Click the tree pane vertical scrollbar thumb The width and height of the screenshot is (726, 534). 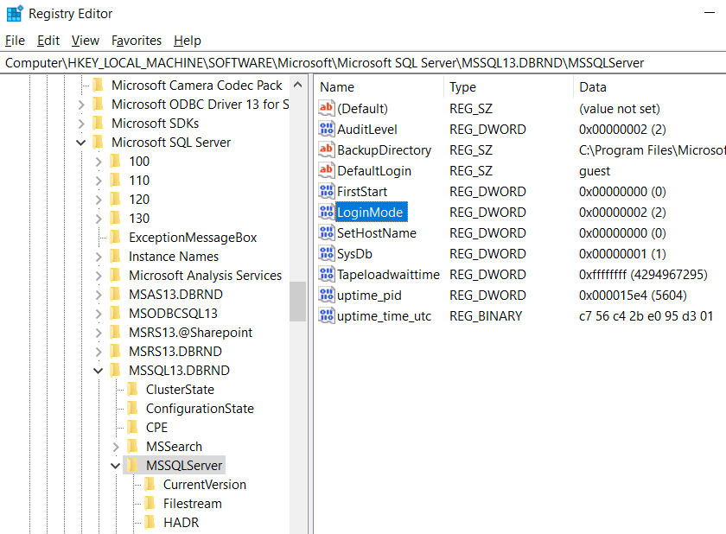tap(297, 302)
